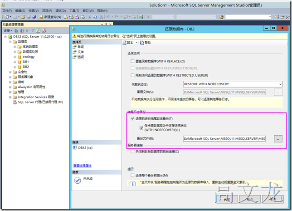Expand the ecology database node
292x211 pixels.
pos(15,57)
